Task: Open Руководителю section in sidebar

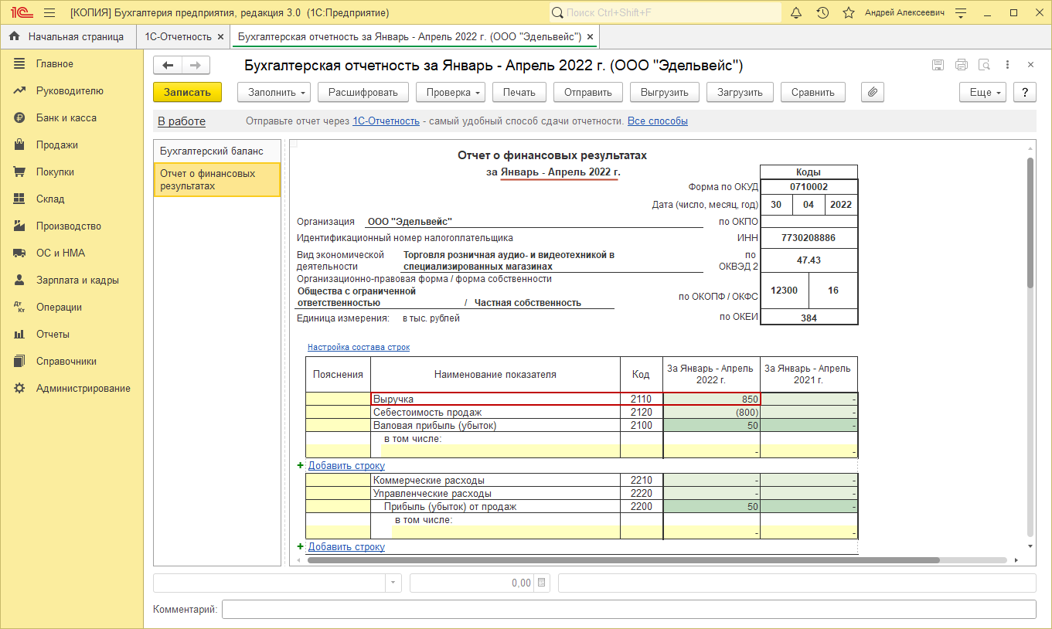Action: 71,91
